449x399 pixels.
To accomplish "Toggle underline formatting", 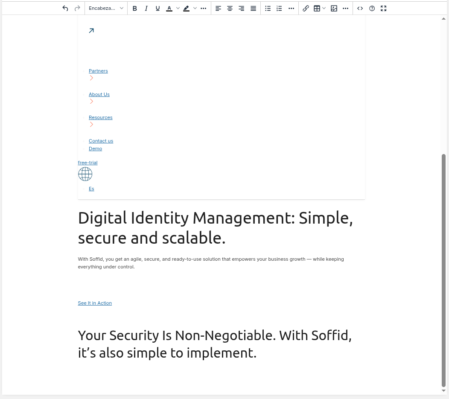I will [157, 8].
